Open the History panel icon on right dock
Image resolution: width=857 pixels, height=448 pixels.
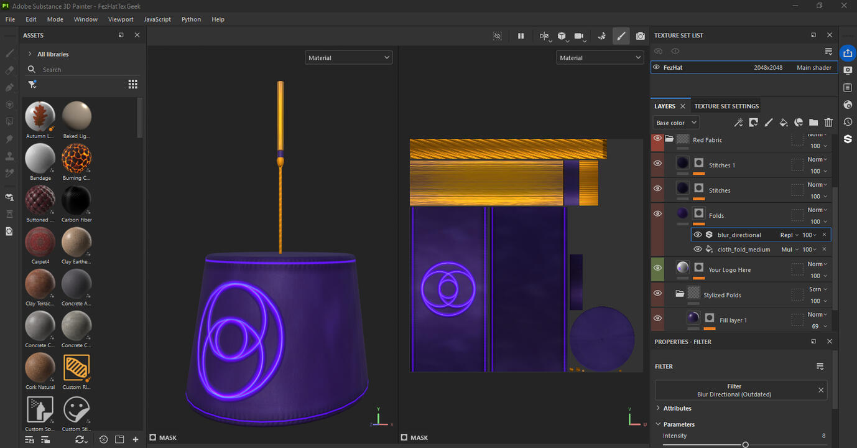point(847,122)
